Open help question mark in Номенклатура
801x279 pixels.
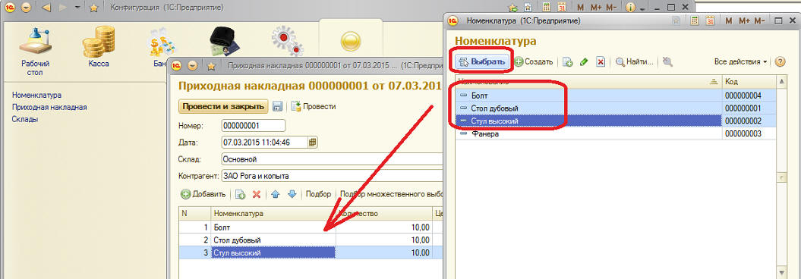(x=780, y=61)
